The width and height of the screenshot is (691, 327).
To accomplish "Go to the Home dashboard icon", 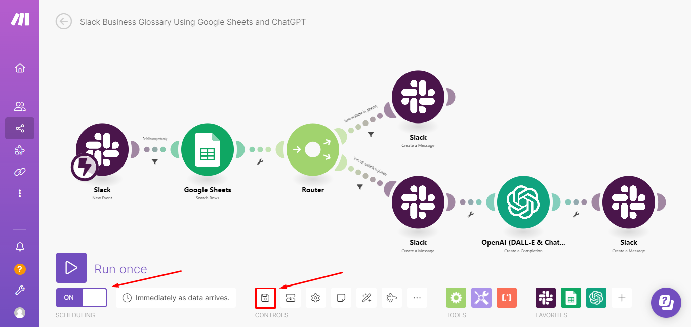I will pyautogui.click(x=20, y=68).
